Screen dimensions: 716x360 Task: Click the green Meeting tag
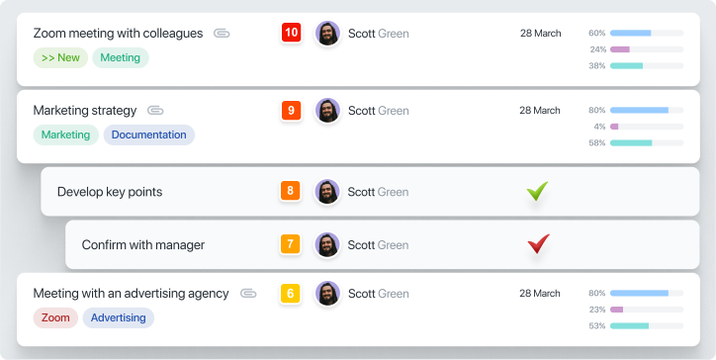click(121, 58)
